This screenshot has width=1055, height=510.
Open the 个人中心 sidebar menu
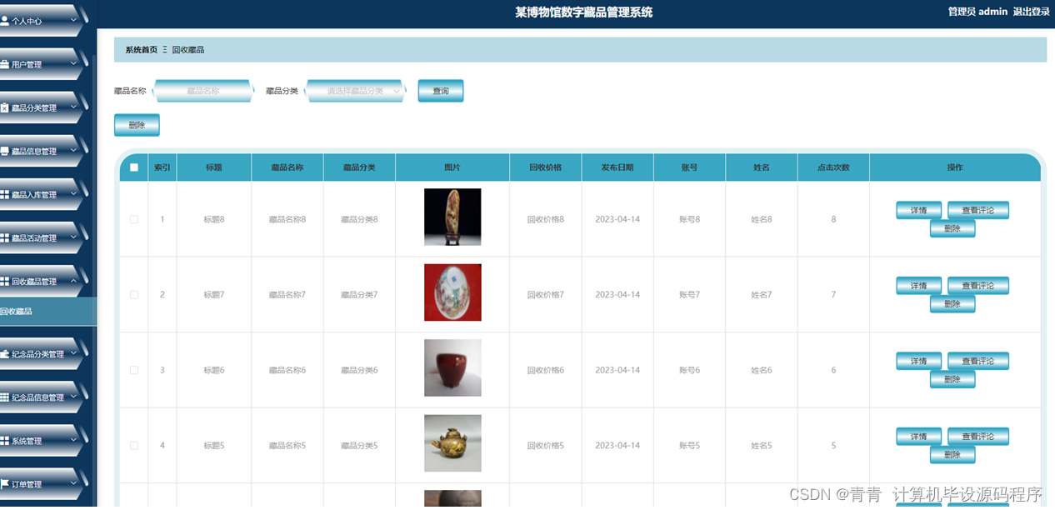pos(33,20)
